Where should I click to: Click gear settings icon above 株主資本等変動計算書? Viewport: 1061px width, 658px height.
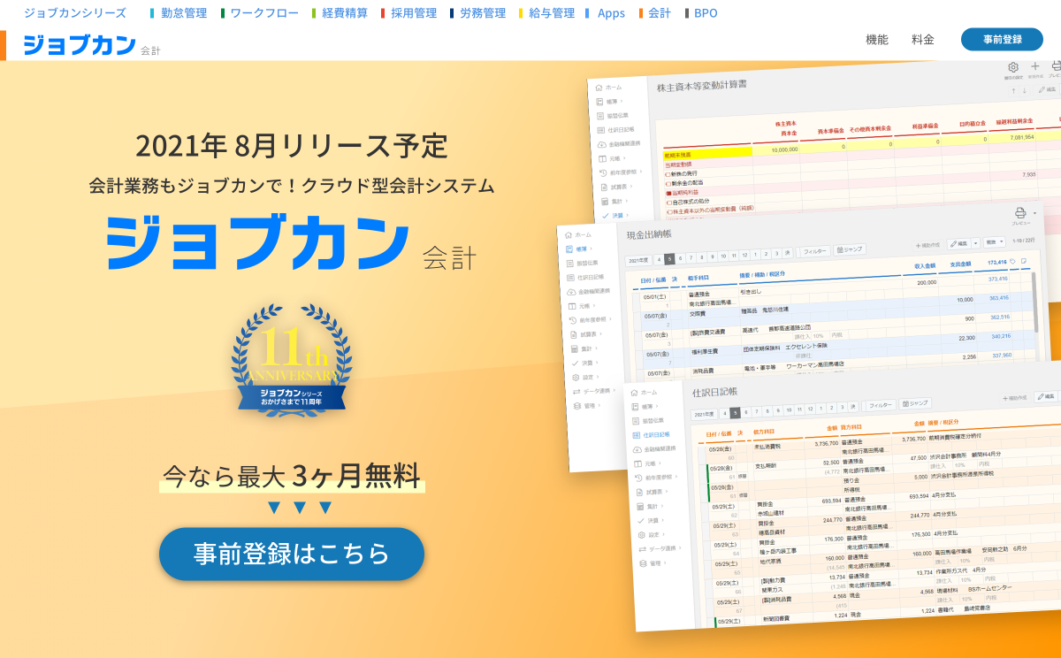[x=1013, y=67]
